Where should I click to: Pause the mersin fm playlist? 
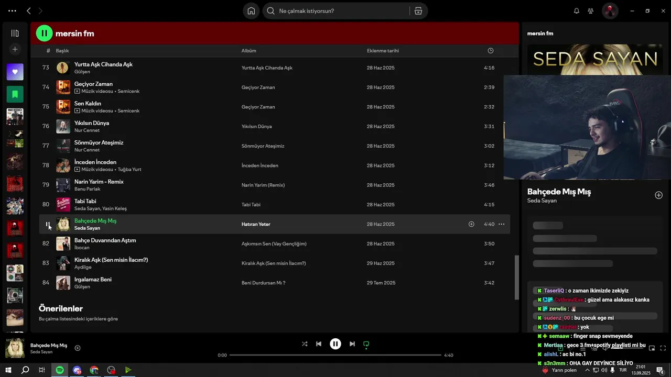click(44, 33)
